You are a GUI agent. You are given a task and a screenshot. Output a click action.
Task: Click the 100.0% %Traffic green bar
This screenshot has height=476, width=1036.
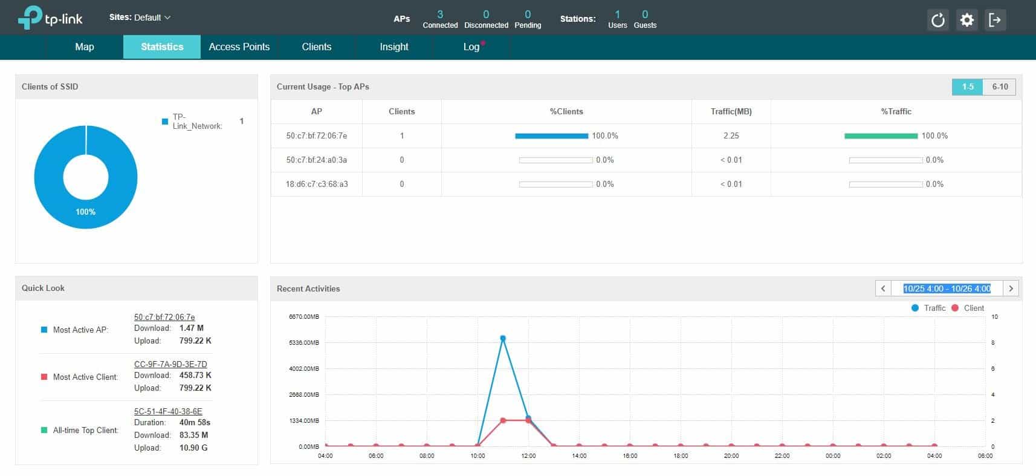pos(881,136)
